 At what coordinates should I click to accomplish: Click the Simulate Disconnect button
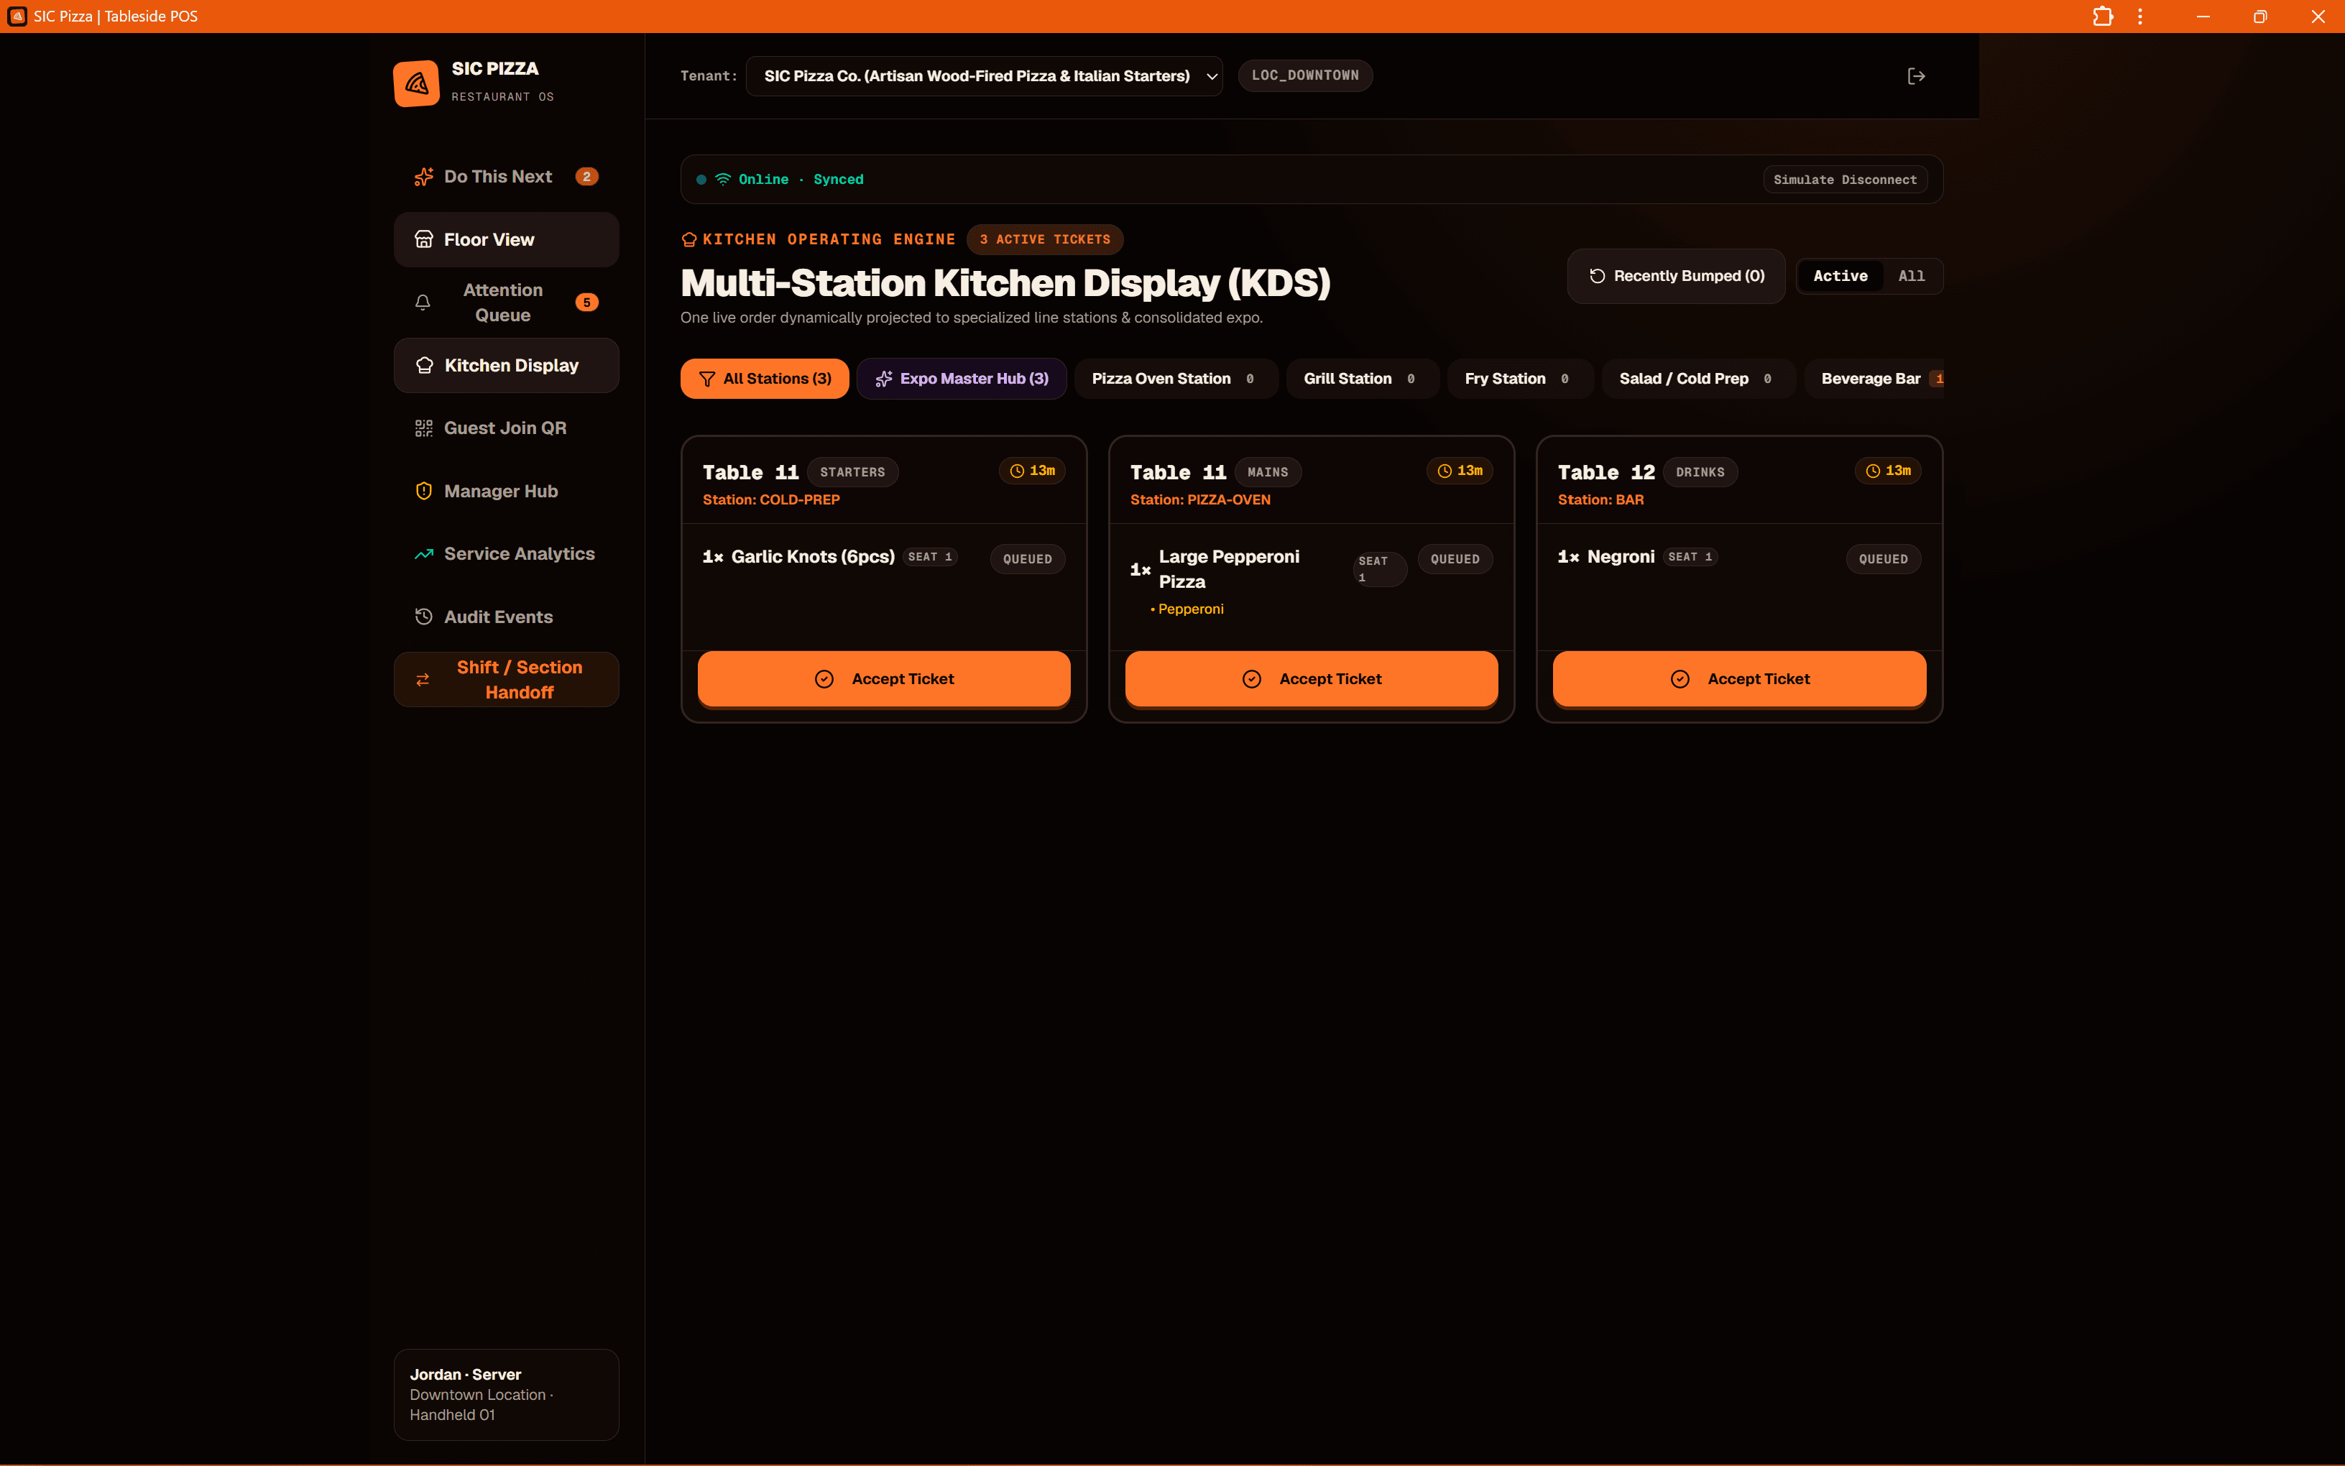[x=1845, y=180]
